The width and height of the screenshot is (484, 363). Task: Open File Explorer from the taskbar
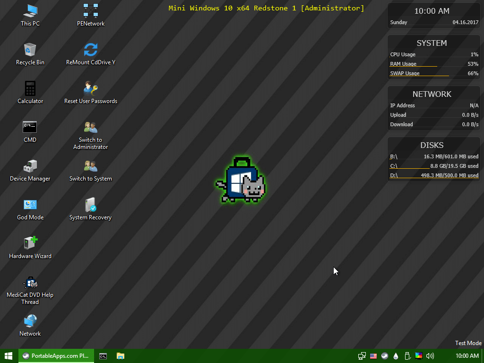point(121,356)
